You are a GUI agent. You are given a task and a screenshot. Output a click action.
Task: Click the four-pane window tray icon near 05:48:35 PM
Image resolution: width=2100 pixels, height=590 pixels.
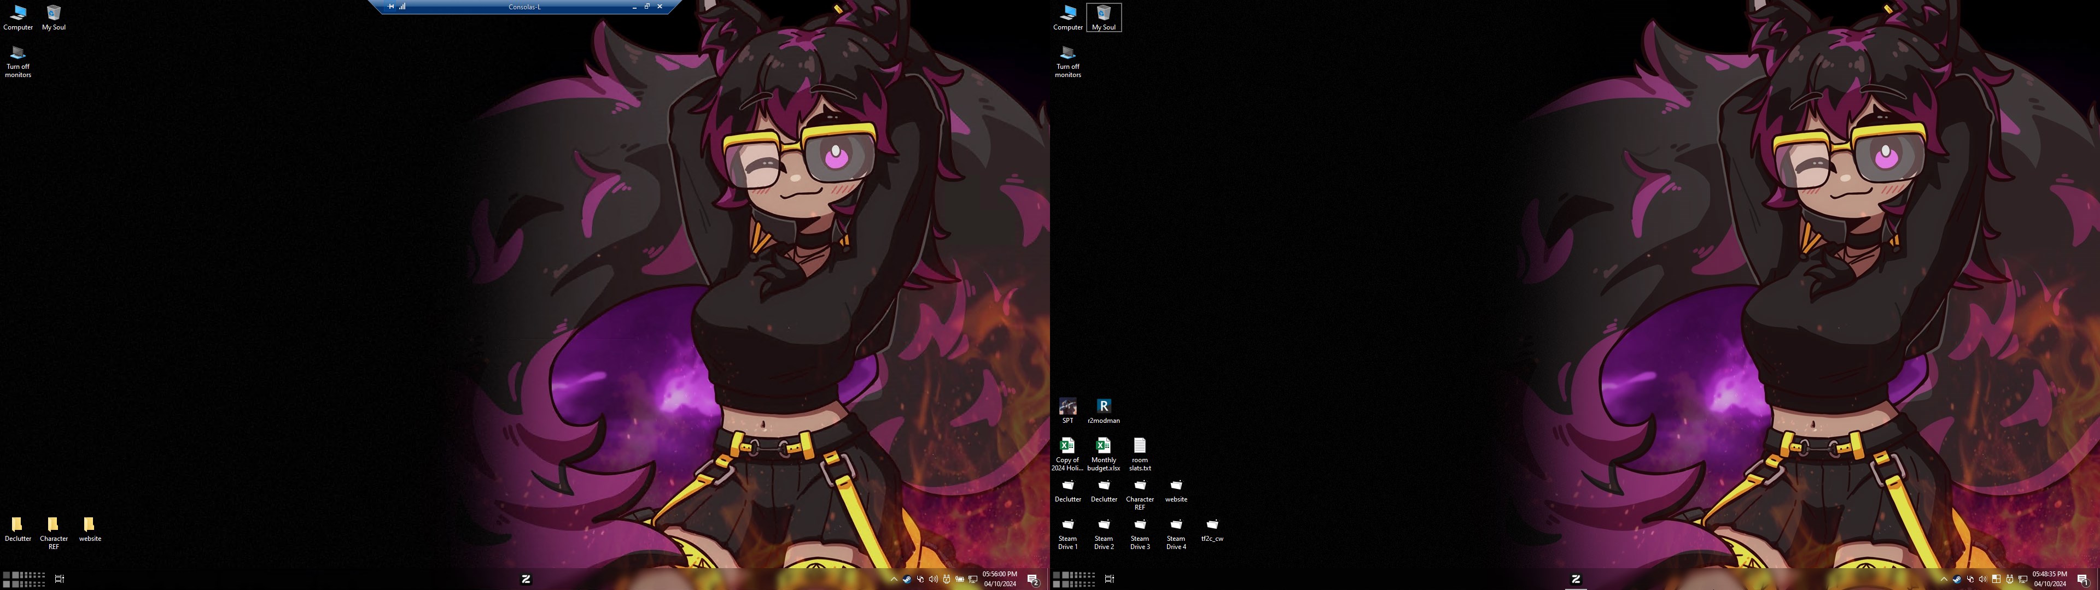pyautogui.click(x=1997, y=580)
